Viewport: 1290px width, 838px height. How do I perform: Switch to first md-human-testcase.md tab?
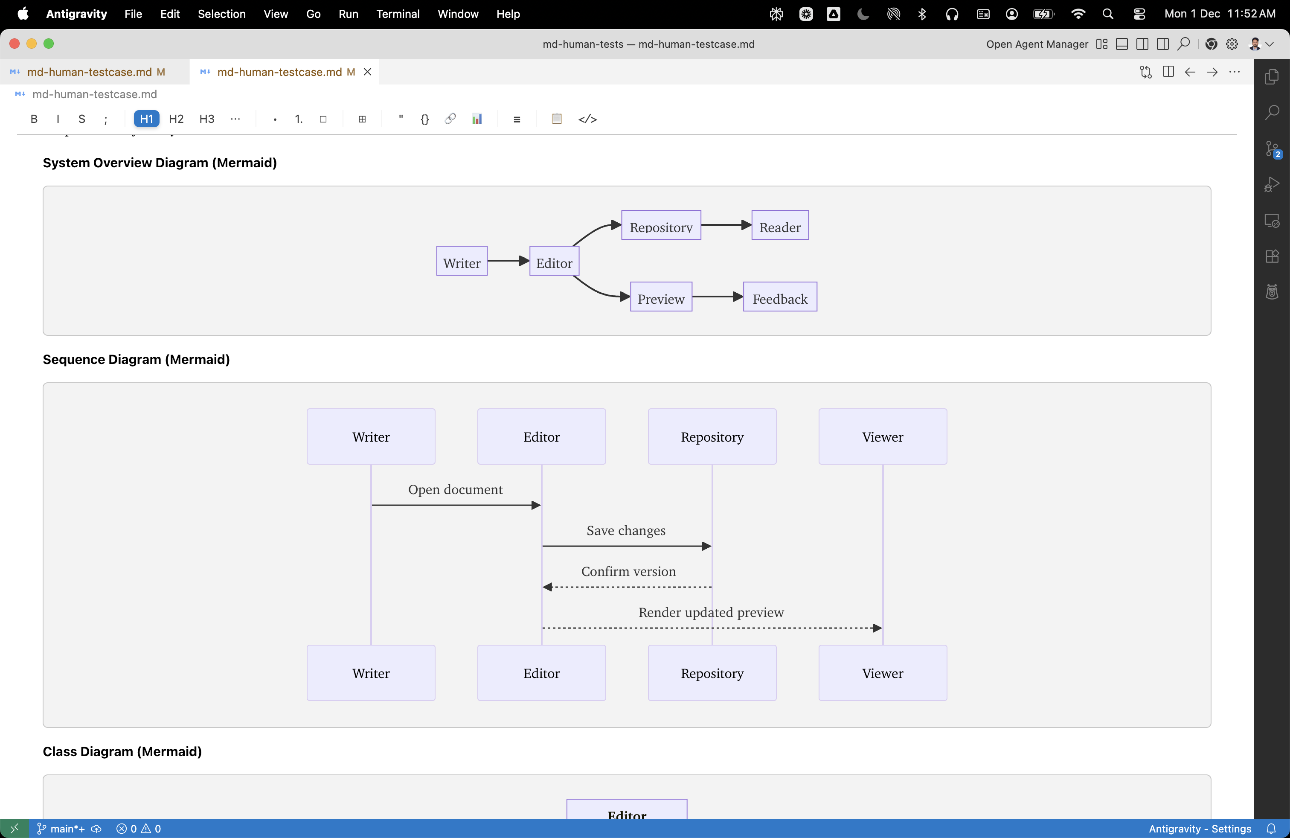90,72
